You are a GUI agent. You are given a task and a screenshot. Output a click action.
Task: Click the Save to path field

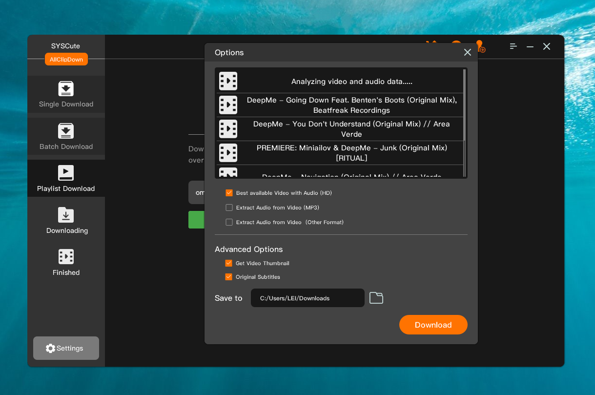(308, 298)
